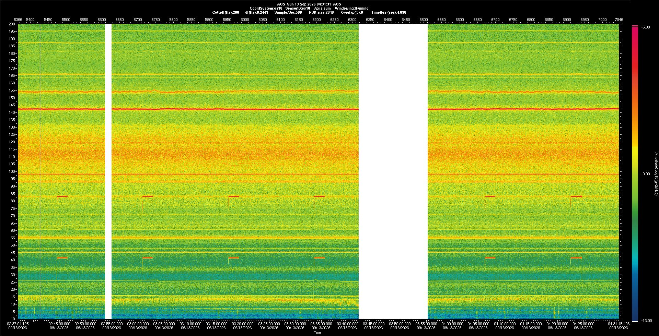Click the 200 Hz frequency axis label
659x336 pixels.
[12, 24]
